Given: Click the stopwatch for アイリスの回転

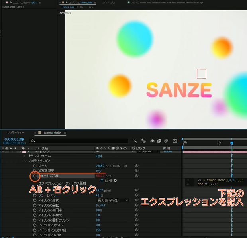Looking at the screenshot, I should click(35, 205).
